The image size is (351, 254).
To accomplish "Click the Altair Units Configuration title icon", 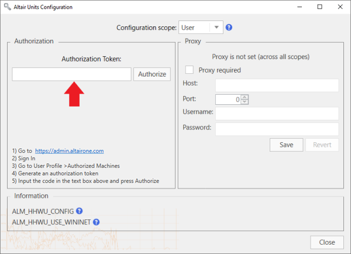I will click(7, 6).
